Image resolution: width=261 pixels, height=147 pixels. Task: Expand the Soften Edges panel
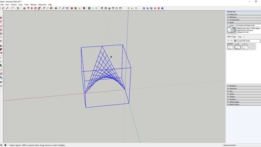[x=244, y=102]
